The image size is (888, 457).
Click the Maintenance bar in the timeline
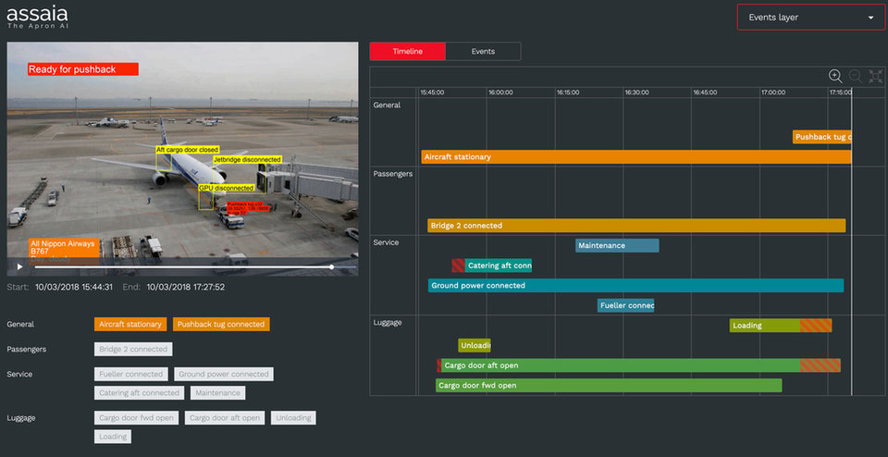tap(617, 246)
